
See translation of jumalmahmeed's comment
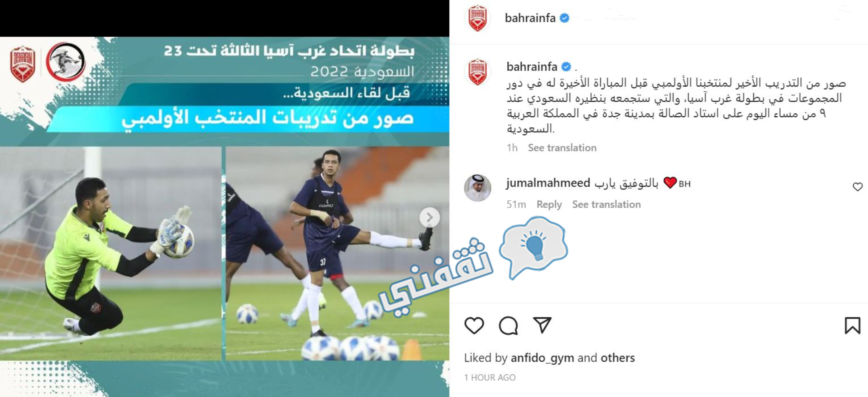(606, 204)
